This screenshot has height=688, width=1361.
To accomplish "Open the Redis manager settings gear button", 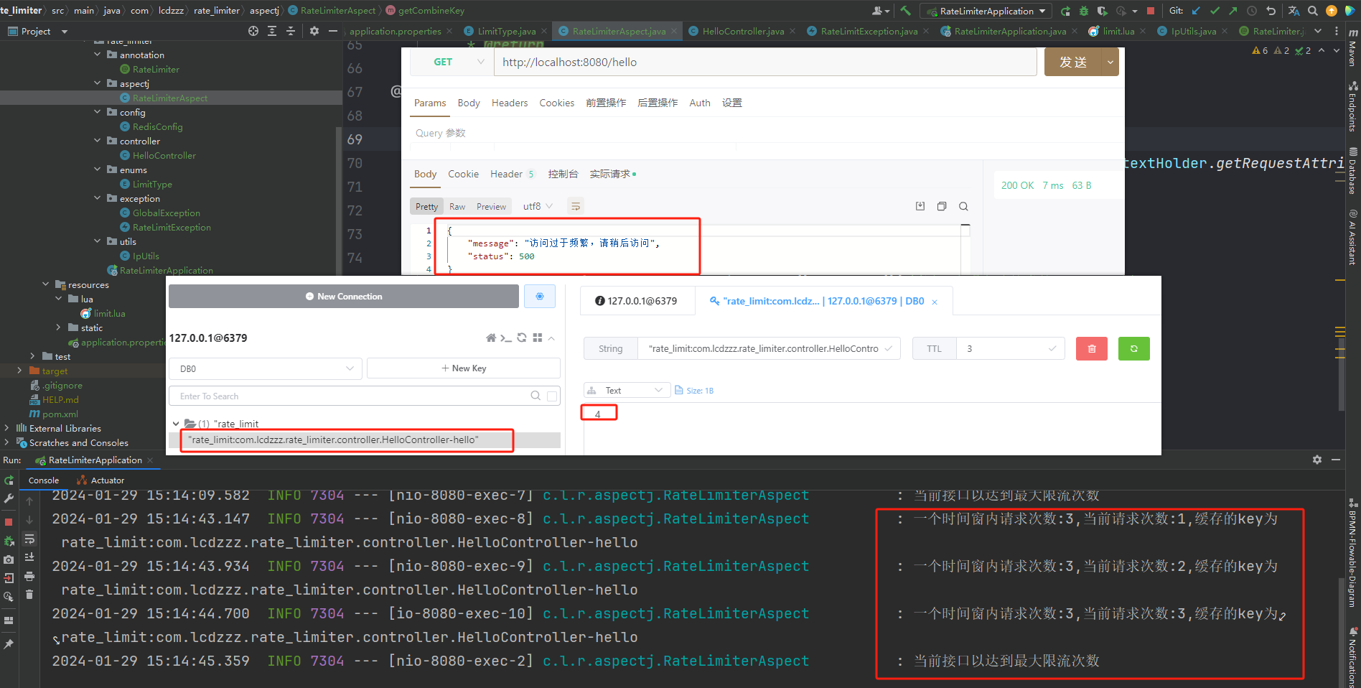I will [x=539, y=297].
